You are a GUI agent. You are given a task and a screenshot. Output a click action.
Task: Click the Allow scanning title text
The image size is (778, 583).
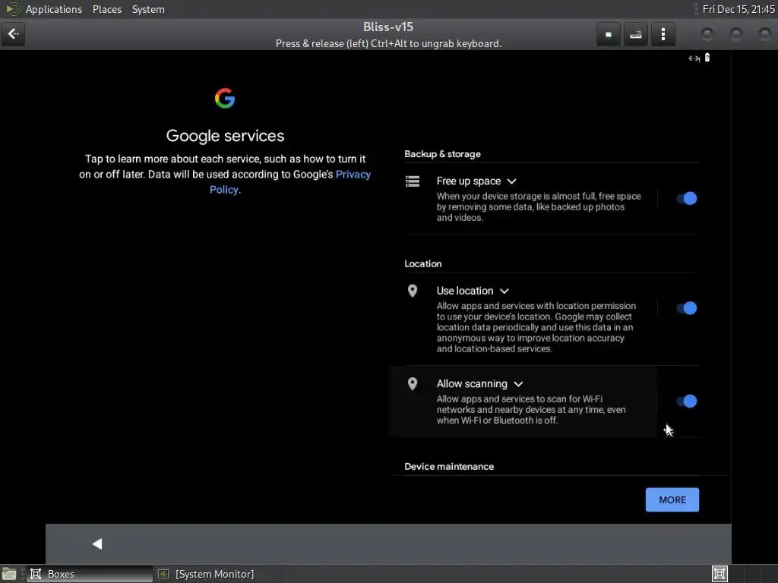[472, 383]
